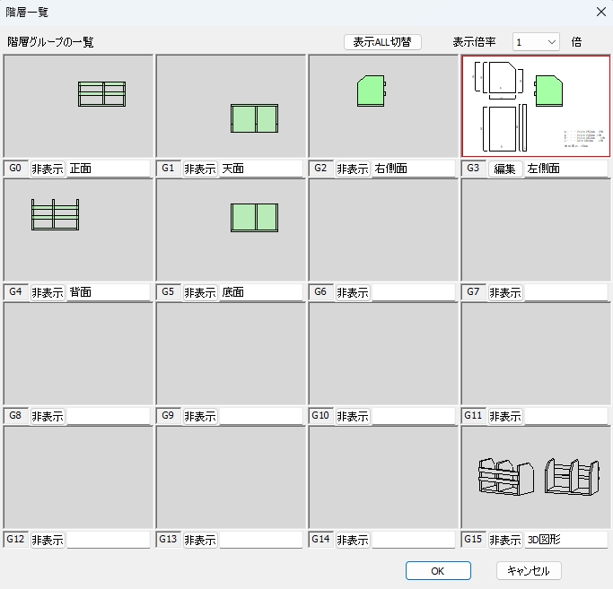Image resolution: width=613 pixels, height=589 pixels.
Task: Click the empty name field of G6
Action: click(413, 292)
